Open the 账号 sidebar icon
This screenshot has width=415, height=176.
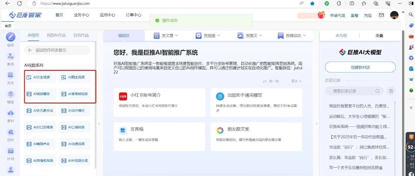tap(11, 56)
